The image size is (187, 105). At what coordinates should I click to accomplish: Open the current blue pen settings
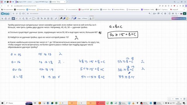click(x=74, y=18)
